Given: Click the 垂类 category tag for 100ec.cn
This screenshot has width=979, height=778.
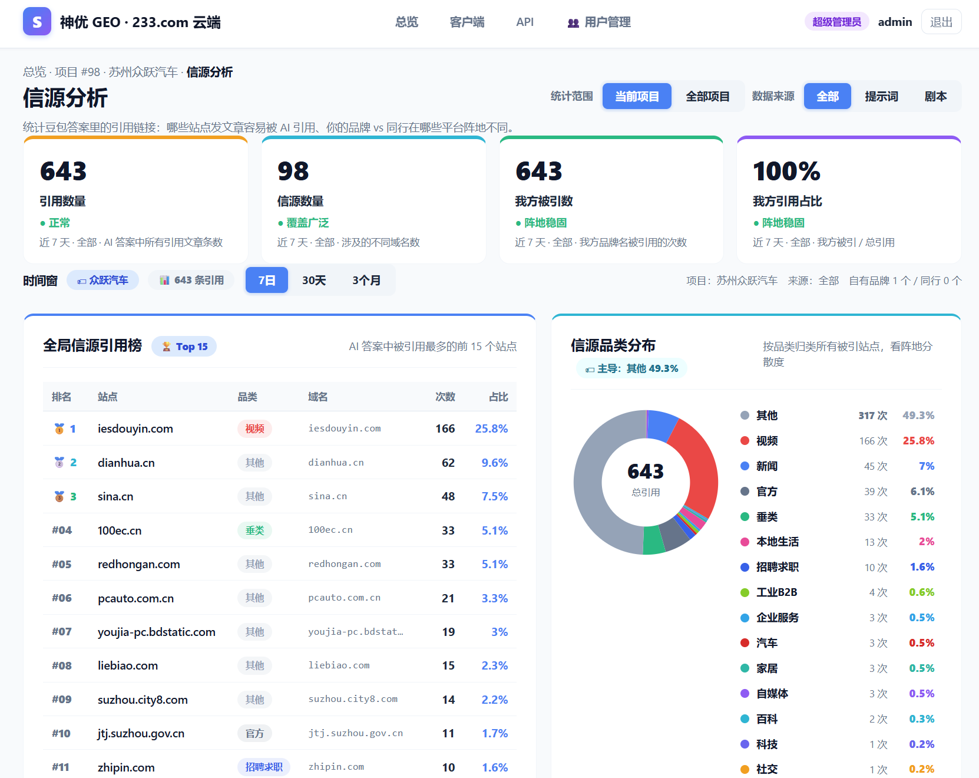Looking at the screenshot, I should tap(254, 530).
